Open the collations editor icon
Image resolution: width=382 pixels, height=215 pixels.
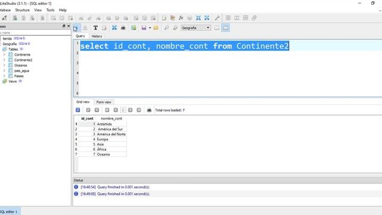click(190, 18)
